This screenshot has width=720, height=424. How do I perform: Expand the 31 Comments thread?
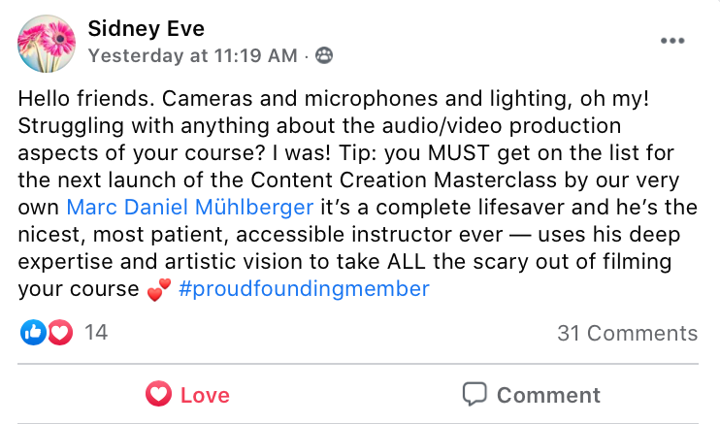tap(627, 333)
